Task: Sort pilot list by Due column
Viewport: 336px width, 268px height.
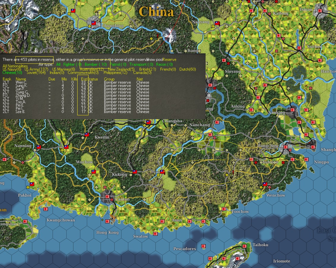Action: (x=52, y=79)
